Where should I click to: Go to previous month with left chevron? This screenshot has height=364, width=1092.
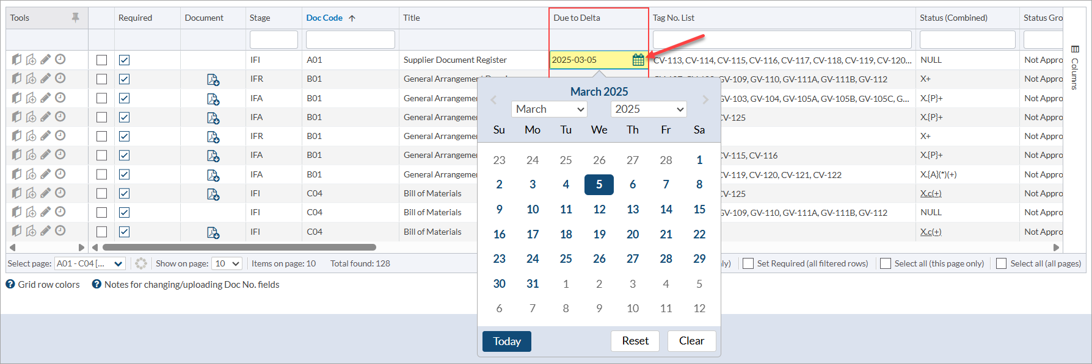(493, 99)
